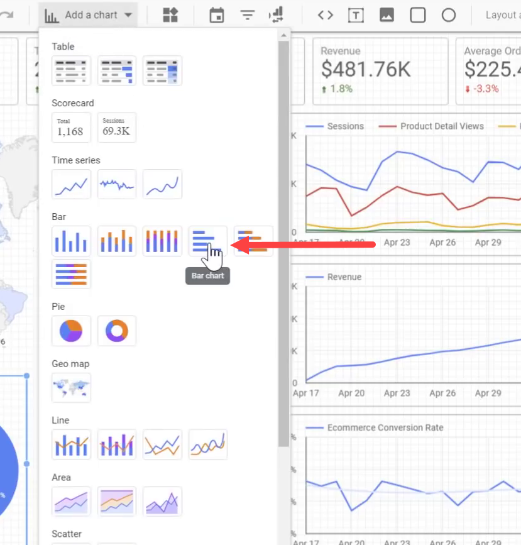This screenshot has height=545, width=521.
Task: Click the Line section heading
Action: click(60, 420)
